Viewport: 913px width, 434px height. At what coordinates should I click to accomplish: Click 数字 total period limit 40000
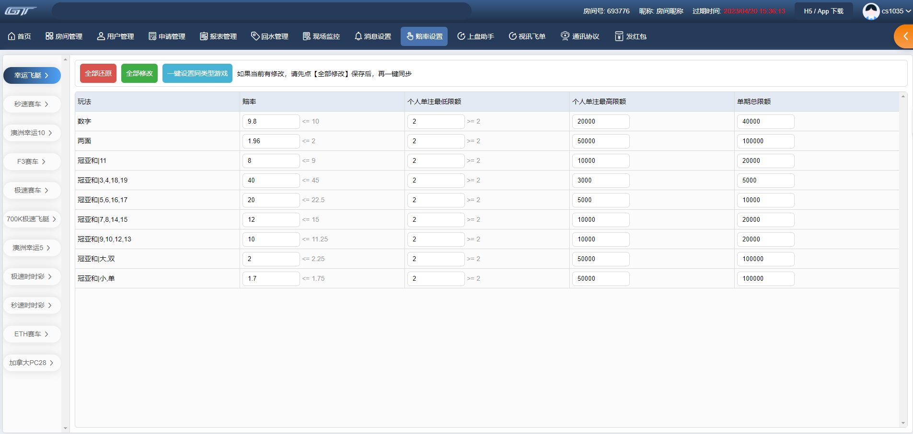point(766,121)
